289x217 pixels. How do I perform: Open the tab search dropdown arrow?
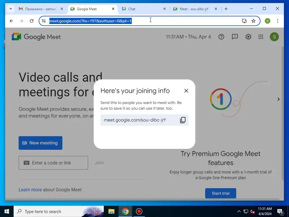pyautogui.click(x=10, y=9)
